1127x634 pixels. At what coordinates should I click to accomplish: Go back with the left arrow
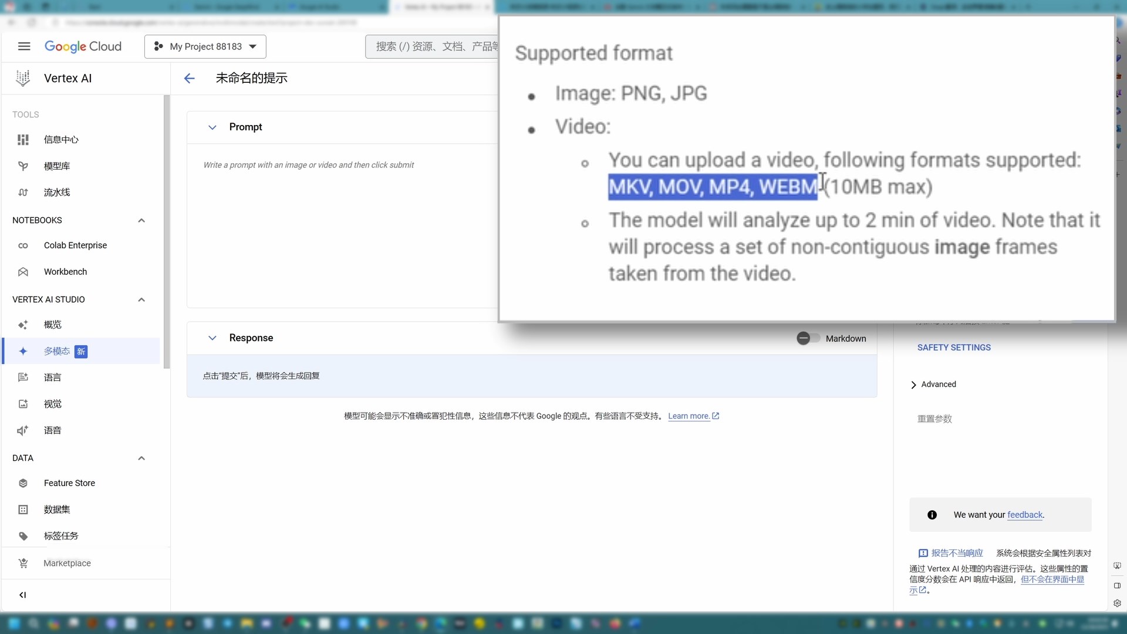[189, 78]
